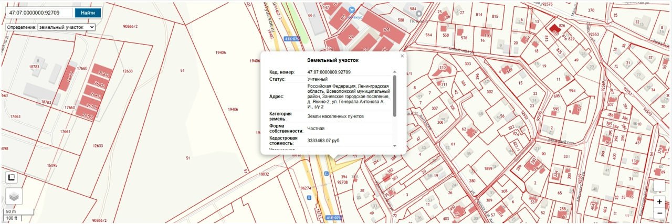Click parcel label 18832
Viewport: 672px width, 224px height.
263,174
